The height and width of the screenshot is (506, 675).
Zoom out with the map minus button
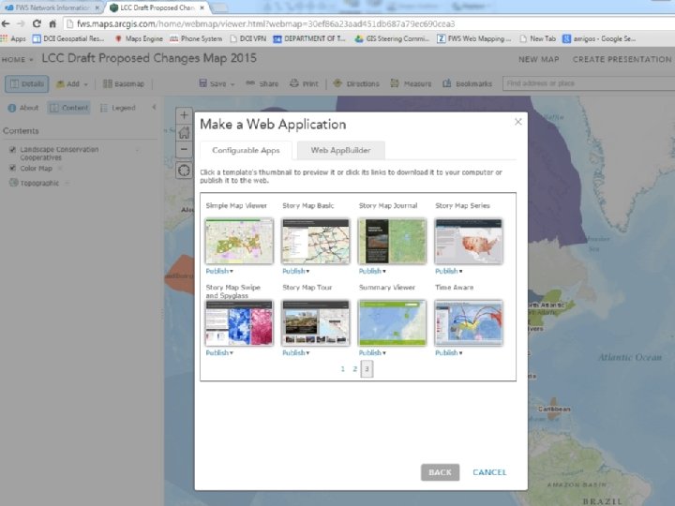[184, 149]
